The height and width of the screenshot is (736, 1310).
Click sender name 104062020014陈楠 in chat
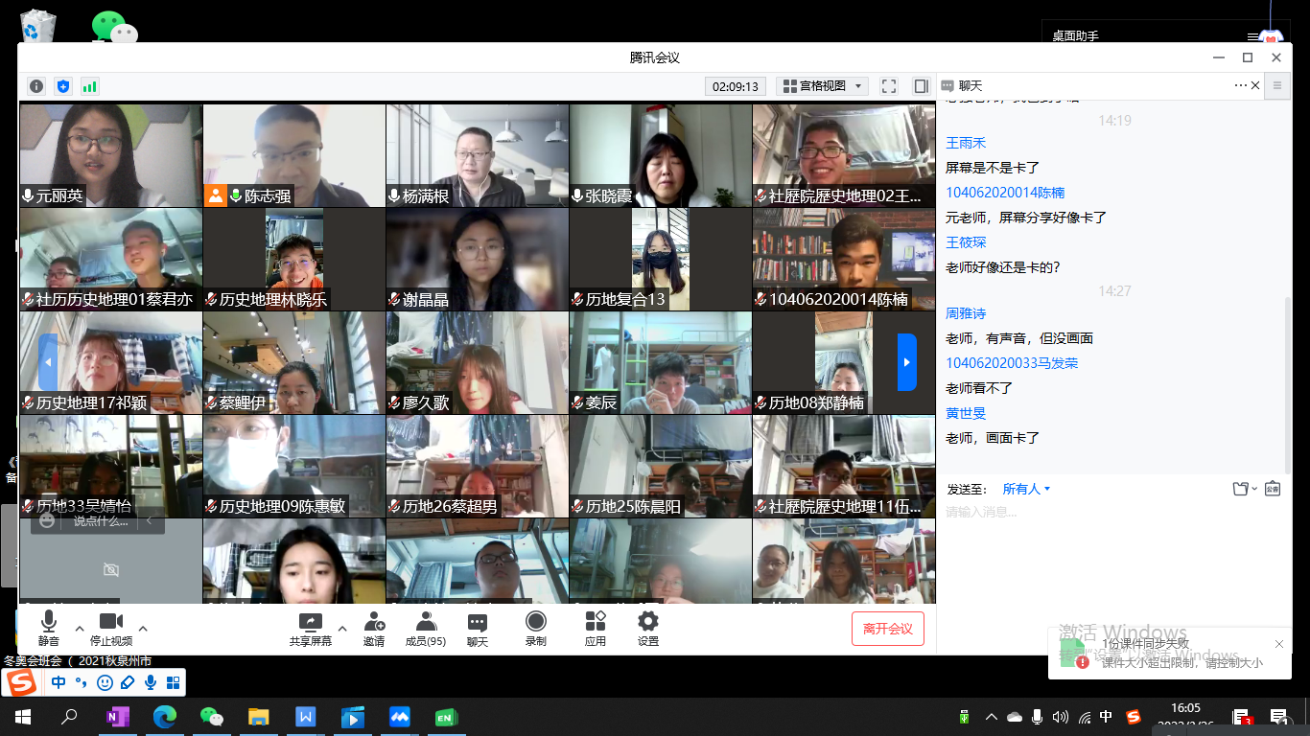click(1005, 193)
